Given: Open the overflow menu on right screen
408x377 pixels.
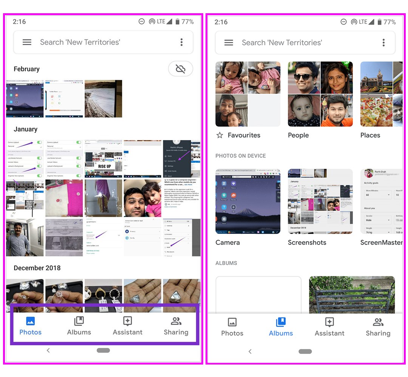Looking at the screenshot, I should coord(383,43).
